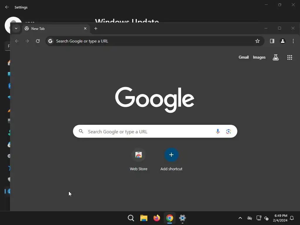This screenshot has width=300, height=225.
Task: Bookmark this tab with the star icon
Action: (x=258, y=41)
